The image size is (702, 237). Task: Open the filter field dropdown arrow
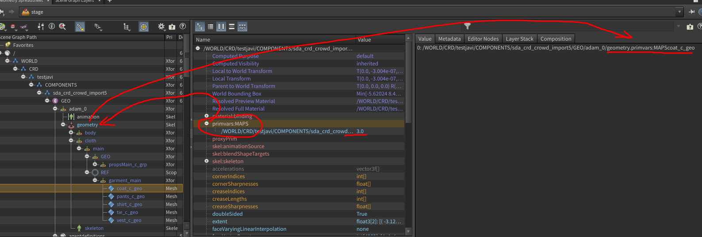(x=678, y=27)
